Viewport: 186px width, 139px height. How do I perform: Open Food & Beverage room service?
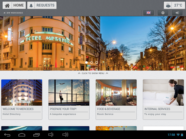click(x=116, y=100)
